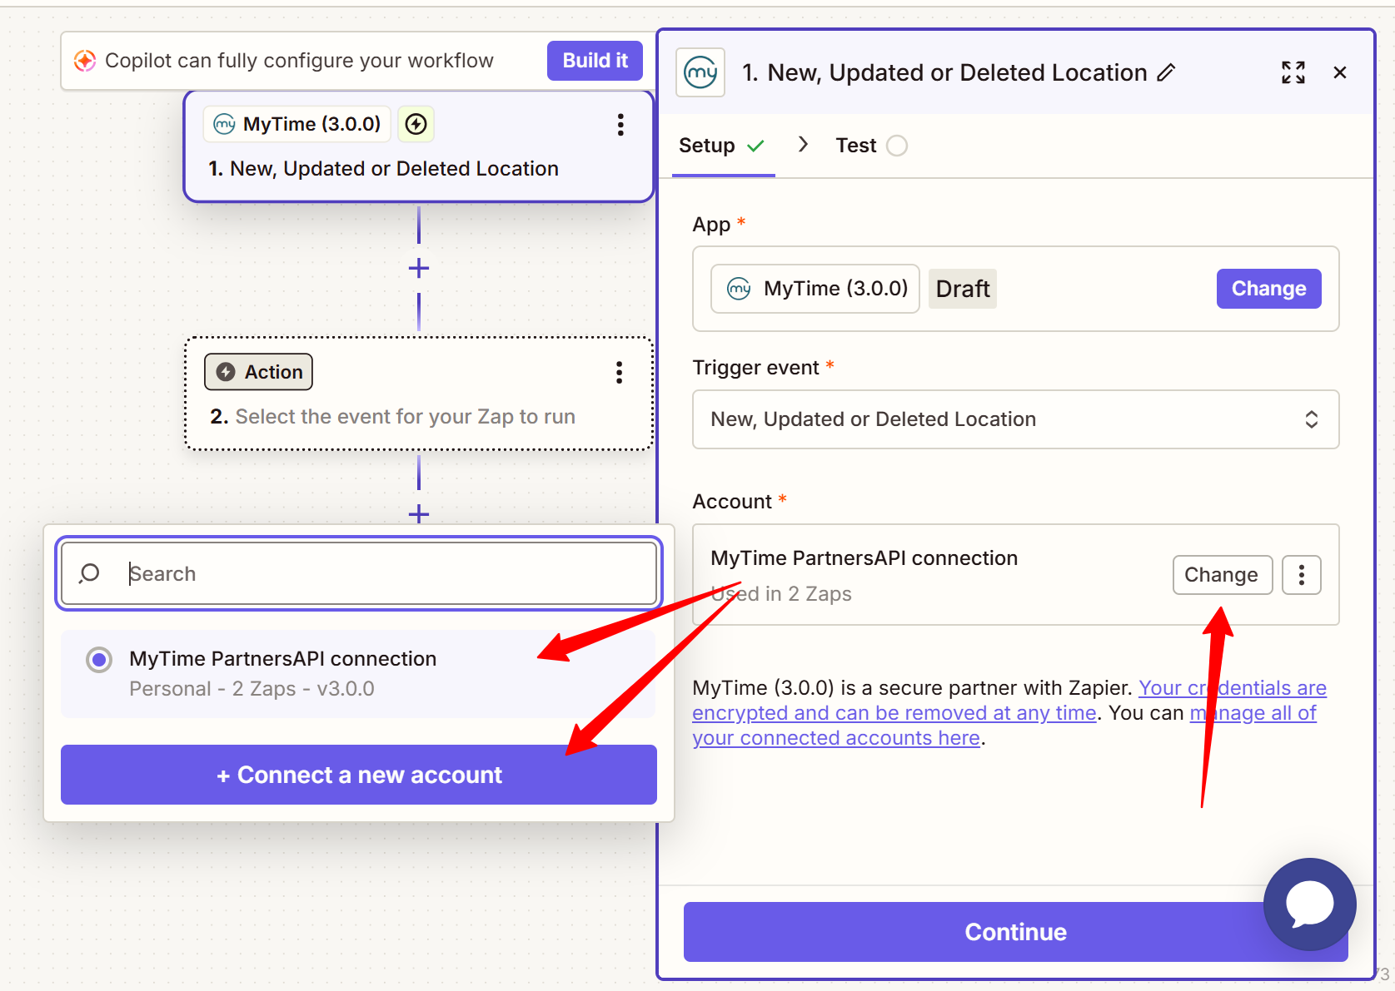Close the step configuration panel
The width and height of the screenshot is (1395, 991).
pyautogui.click(x=1340, y=72)
